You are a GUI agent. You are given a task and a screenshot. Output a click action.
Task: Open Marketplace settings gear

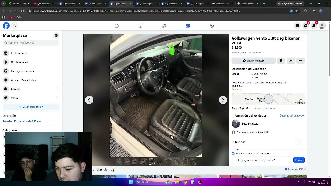click(x=56, y=35)
